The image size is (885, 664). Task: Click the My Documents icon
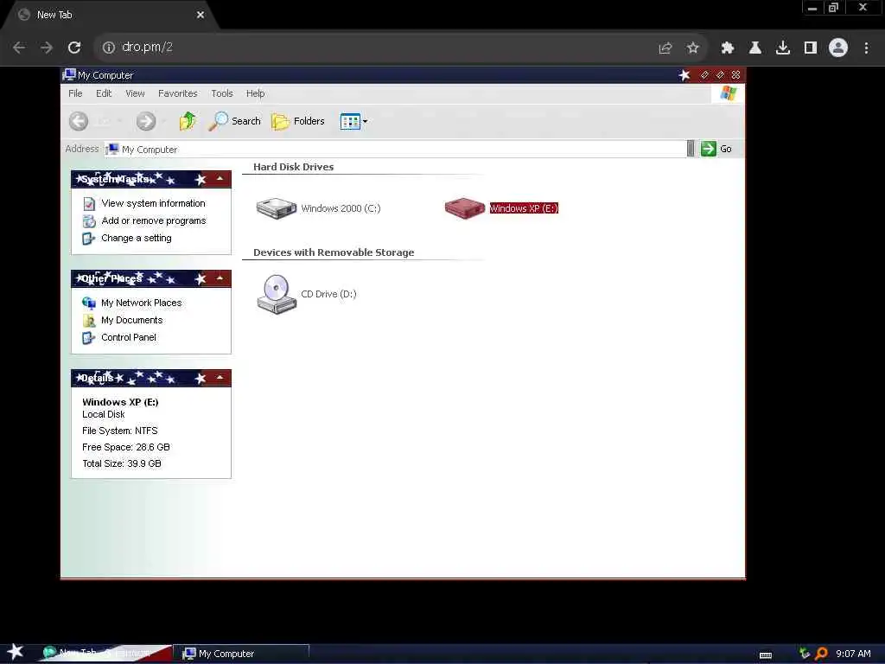coord(89,321)
